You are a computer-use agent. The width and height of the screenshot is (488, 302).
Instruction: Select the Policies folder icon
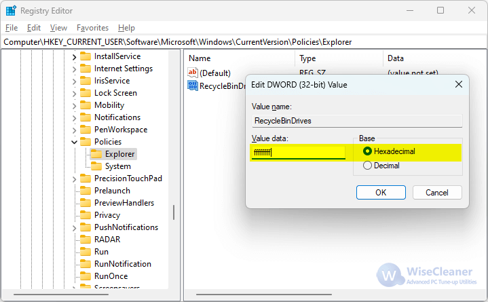click(86, 142)
